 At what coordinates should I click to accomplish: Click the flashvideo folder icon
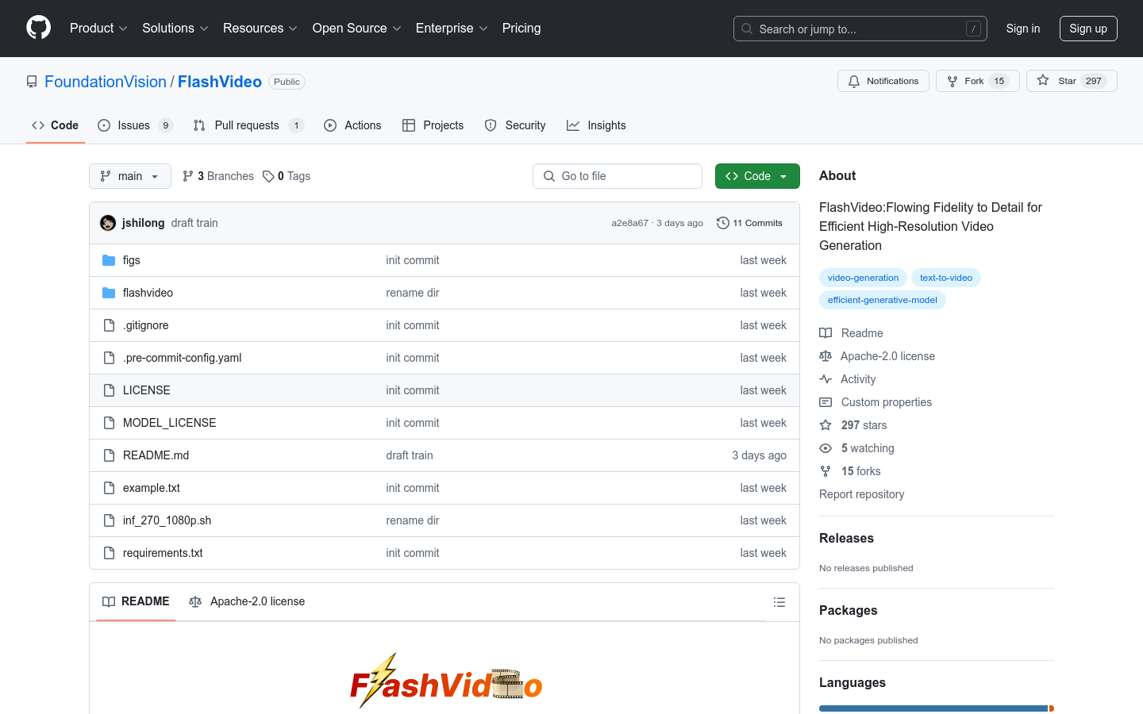109,293
